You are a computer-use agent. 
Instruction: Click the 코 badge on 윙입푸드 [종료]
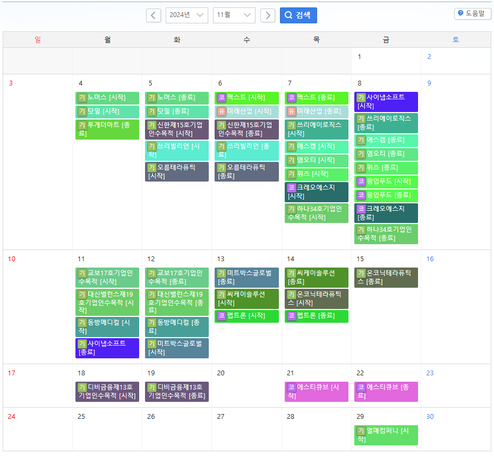pyautogui.click(x=361, y=195)
